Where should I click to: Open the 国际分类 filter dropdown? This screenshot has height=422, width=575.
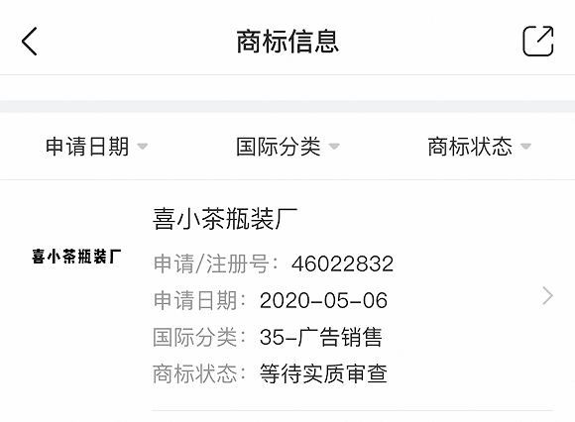click(287, 147)
